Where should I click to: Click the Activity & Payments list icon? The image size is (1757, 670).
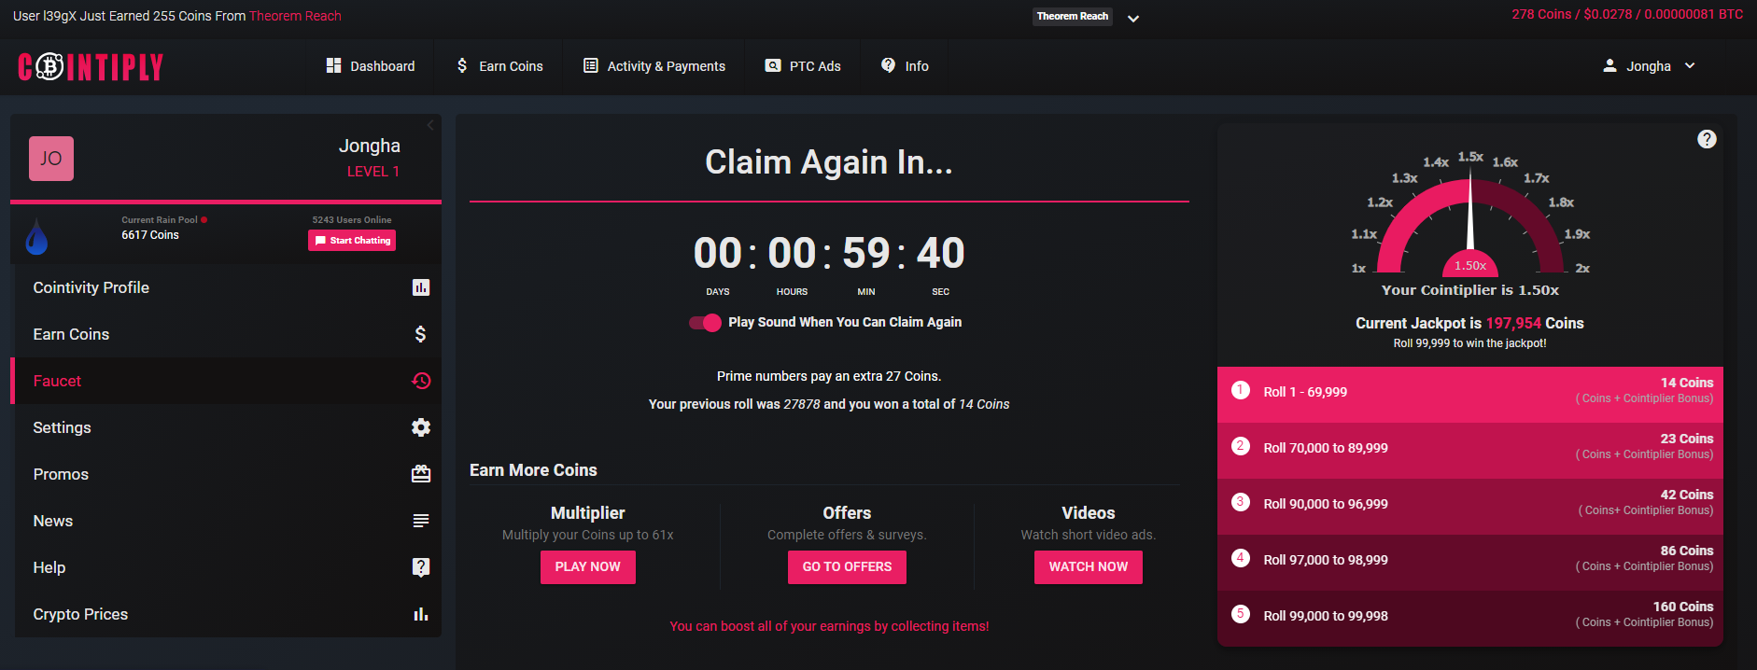(x=591, y=65)
